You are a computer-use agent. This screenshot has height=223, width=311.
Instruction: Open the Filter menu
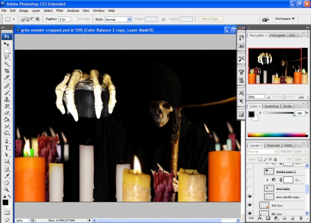tap(60, 11)
